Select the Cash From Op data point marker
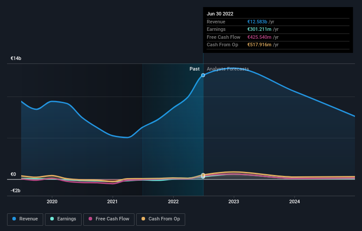Image resolution: width=362 pixels, height=231 pixels. (x=203, y=175)
